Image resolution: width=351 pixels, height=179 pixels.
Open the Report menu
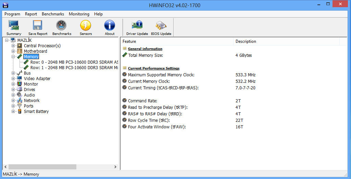click(x=31, y=14)
